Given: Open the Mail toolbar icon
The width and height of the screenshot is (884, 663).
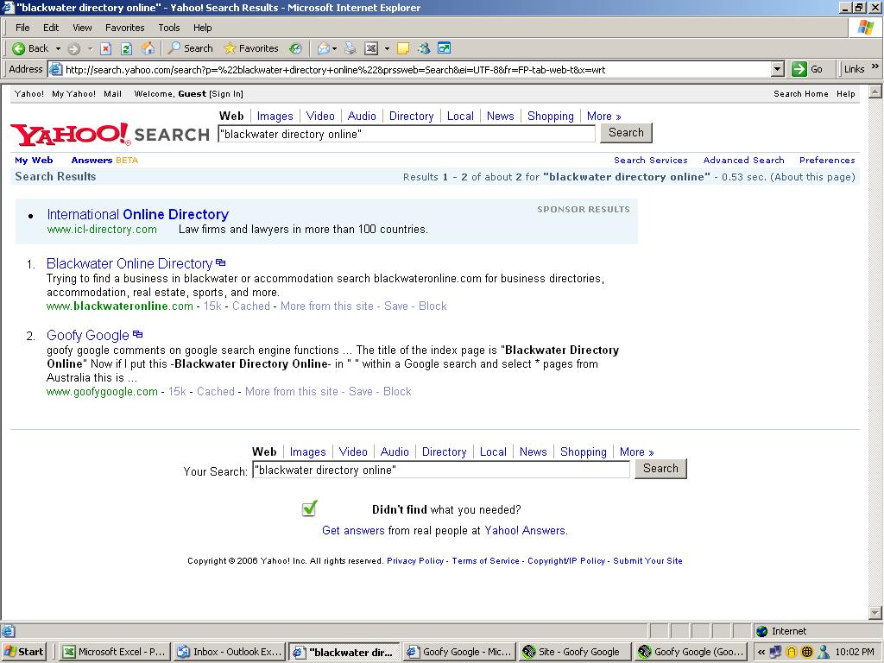Looking at the screenshot, I should pyautogui.click(x=324, y=48).
